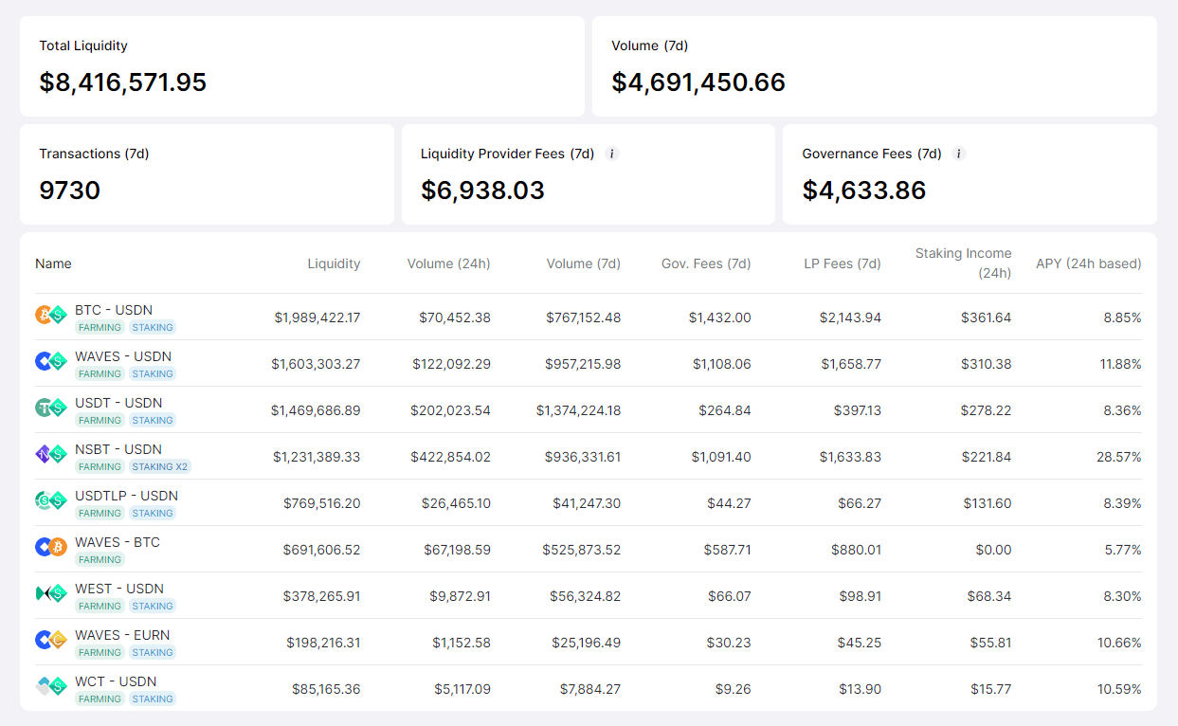Click the BTC - USDN pair token icon

pyautogui.click(x=51, y=315)
